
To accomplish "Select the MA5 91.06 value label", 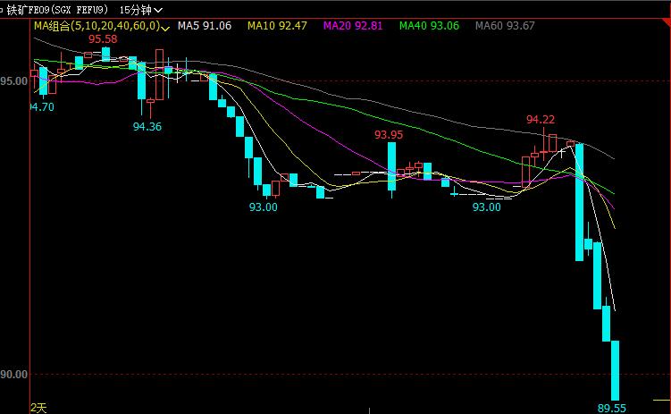I will [x=205, y=26].
